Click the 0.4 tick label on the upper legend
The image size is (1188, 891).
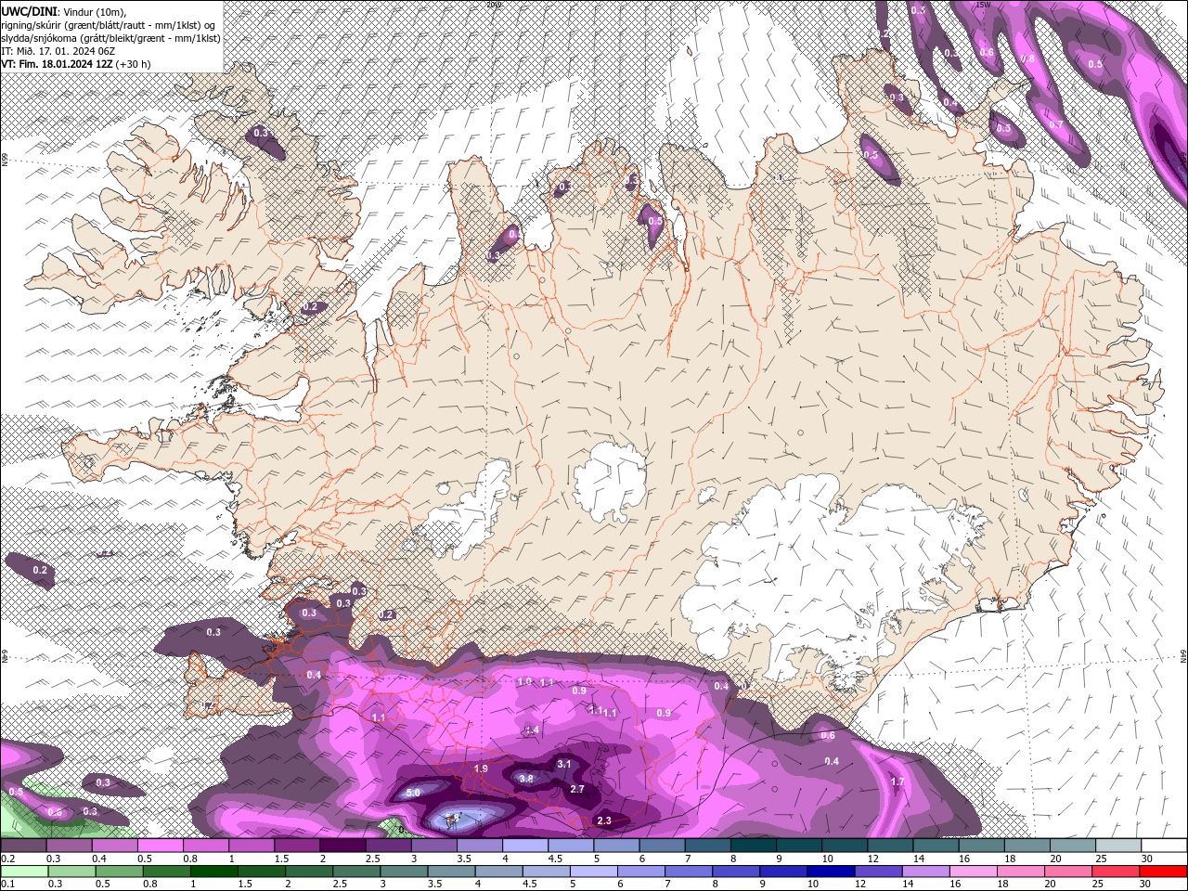98,859
